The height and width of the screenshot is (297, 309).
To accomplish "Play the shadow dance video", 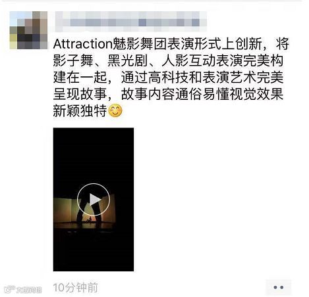I will [x=94, y=200].
